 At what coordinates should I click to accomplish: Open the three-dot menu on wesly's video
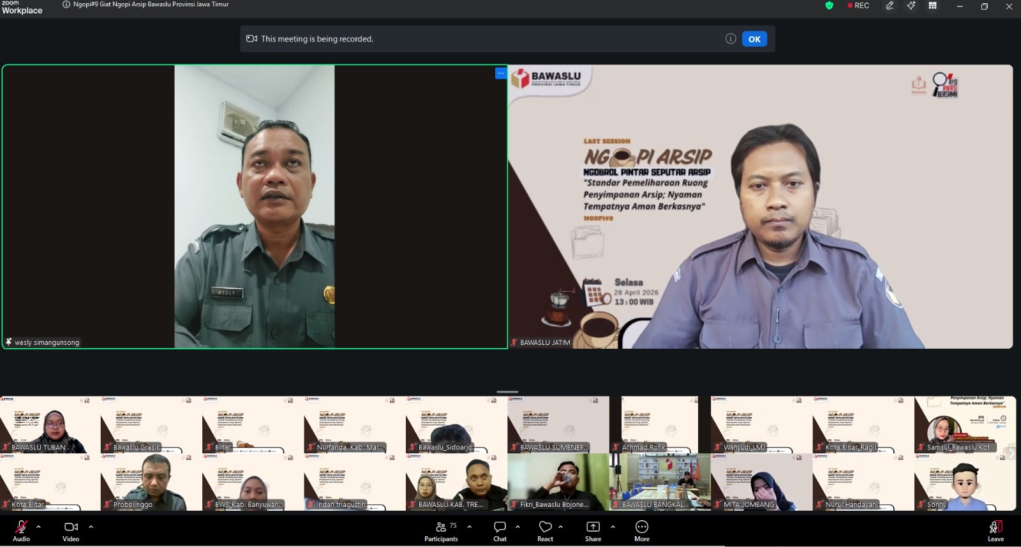(500, 73)
